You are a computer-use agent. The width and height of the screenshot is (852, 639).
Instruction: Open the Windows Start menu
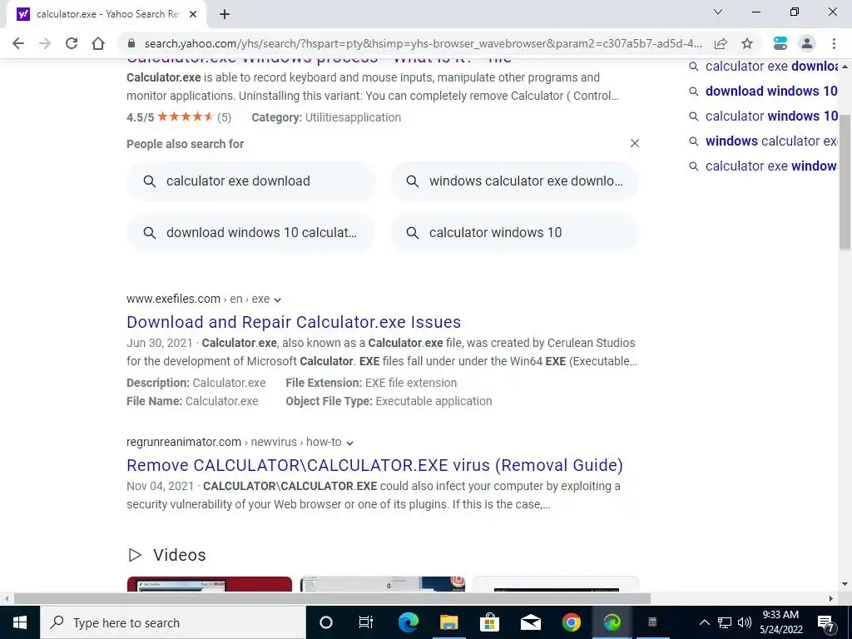20,622
